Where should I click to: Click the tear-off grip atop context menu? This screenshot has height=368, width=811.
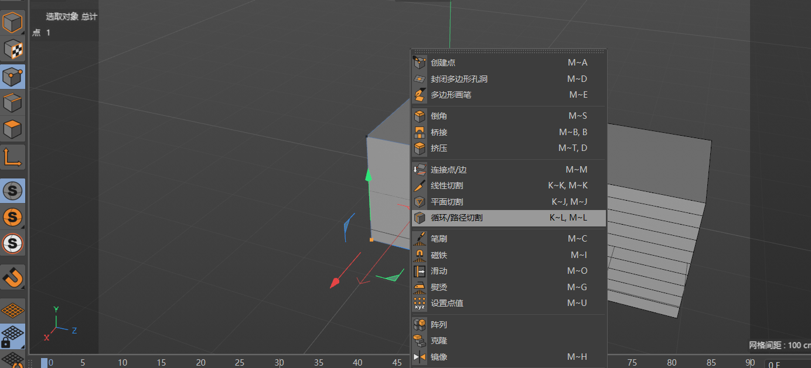(x=508, y=51)
